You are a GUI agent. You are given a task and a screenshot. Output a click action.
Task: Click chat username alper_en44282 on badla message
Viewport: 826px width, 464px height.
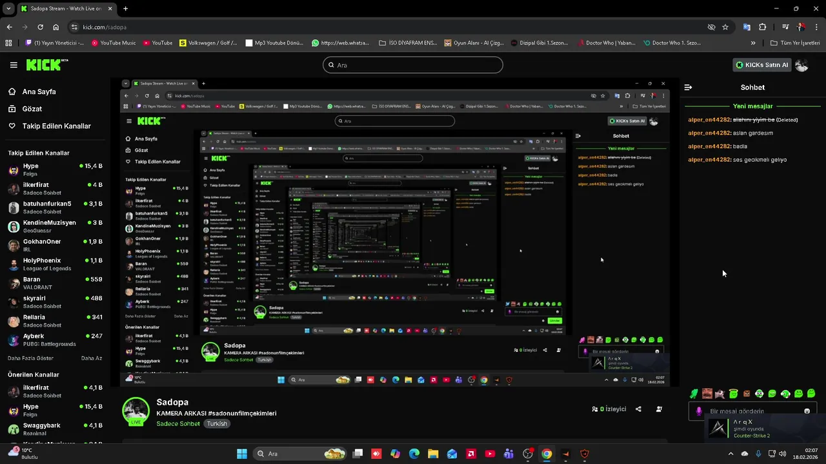pos(709,146)
